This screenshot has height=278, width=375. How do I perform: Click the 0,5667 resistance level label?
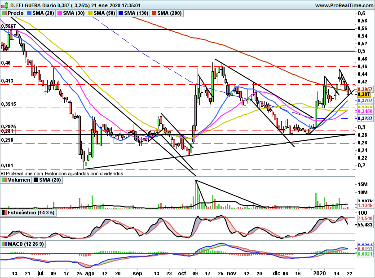(8, 26)
